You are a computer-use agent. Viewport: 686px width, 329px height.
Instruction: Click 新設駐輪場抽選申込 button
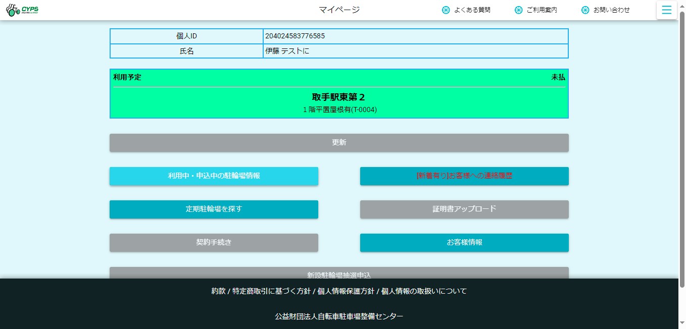tap(339, 273)
